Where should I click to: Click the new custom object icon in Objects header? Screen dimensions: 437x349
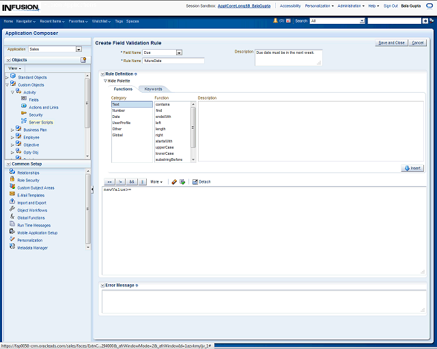point(83,60)
